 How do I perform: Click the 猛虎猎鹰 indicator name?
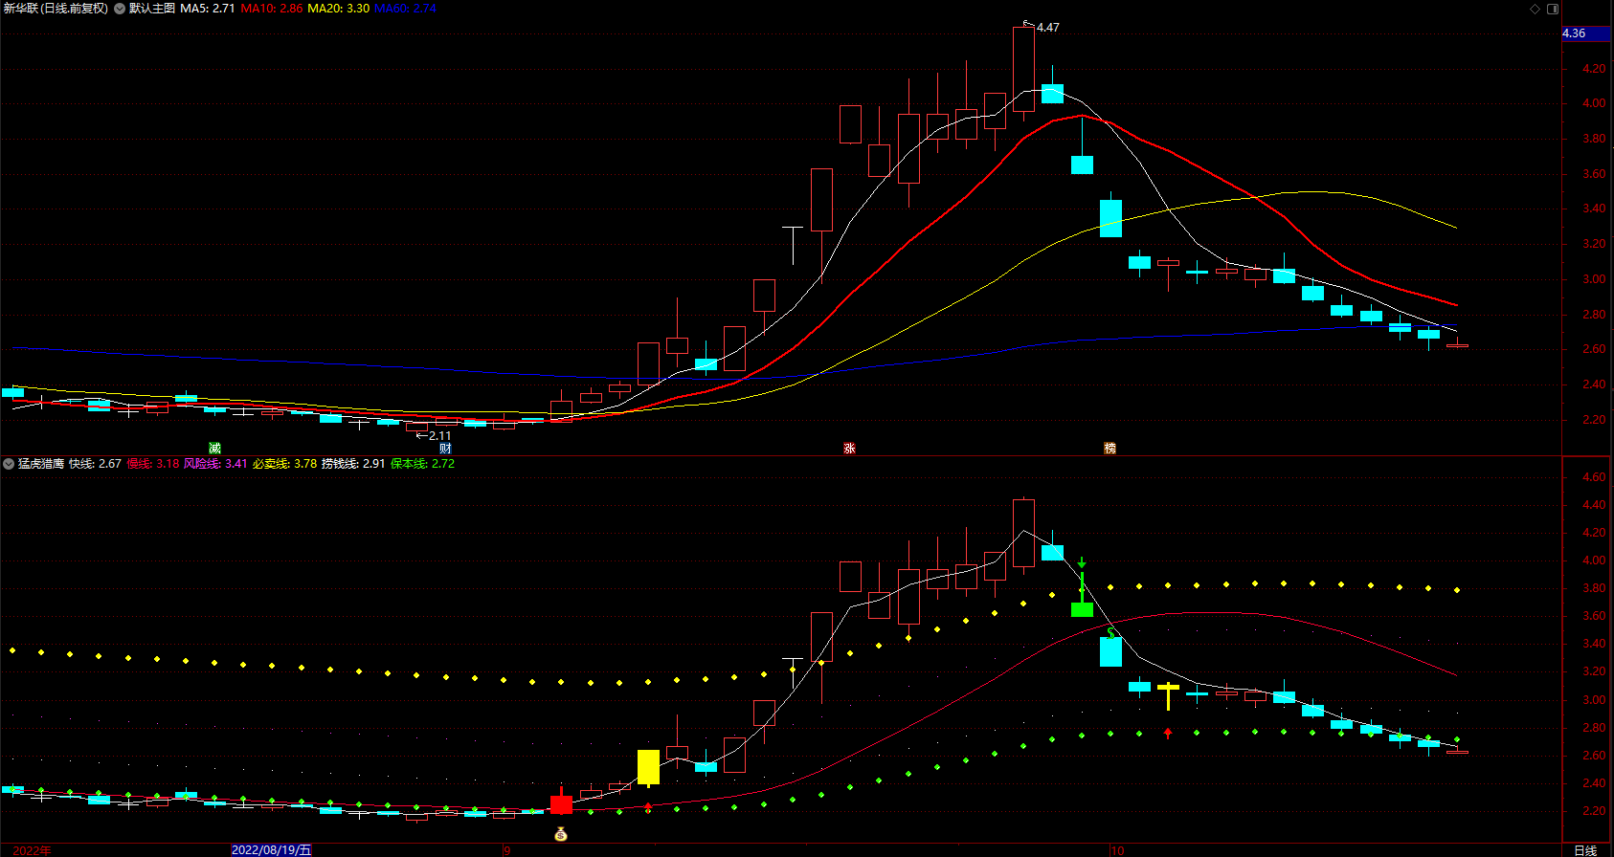[x=41, y=464]
